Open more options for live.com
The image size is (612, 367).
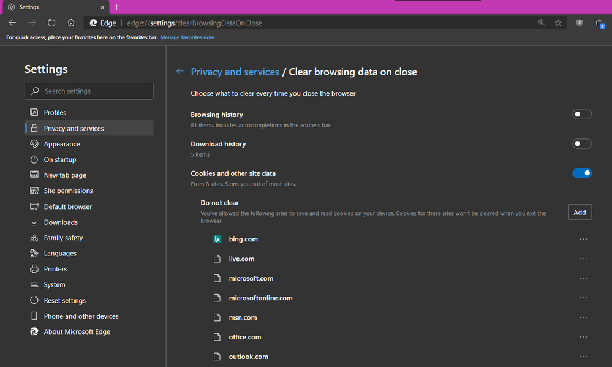583,259
